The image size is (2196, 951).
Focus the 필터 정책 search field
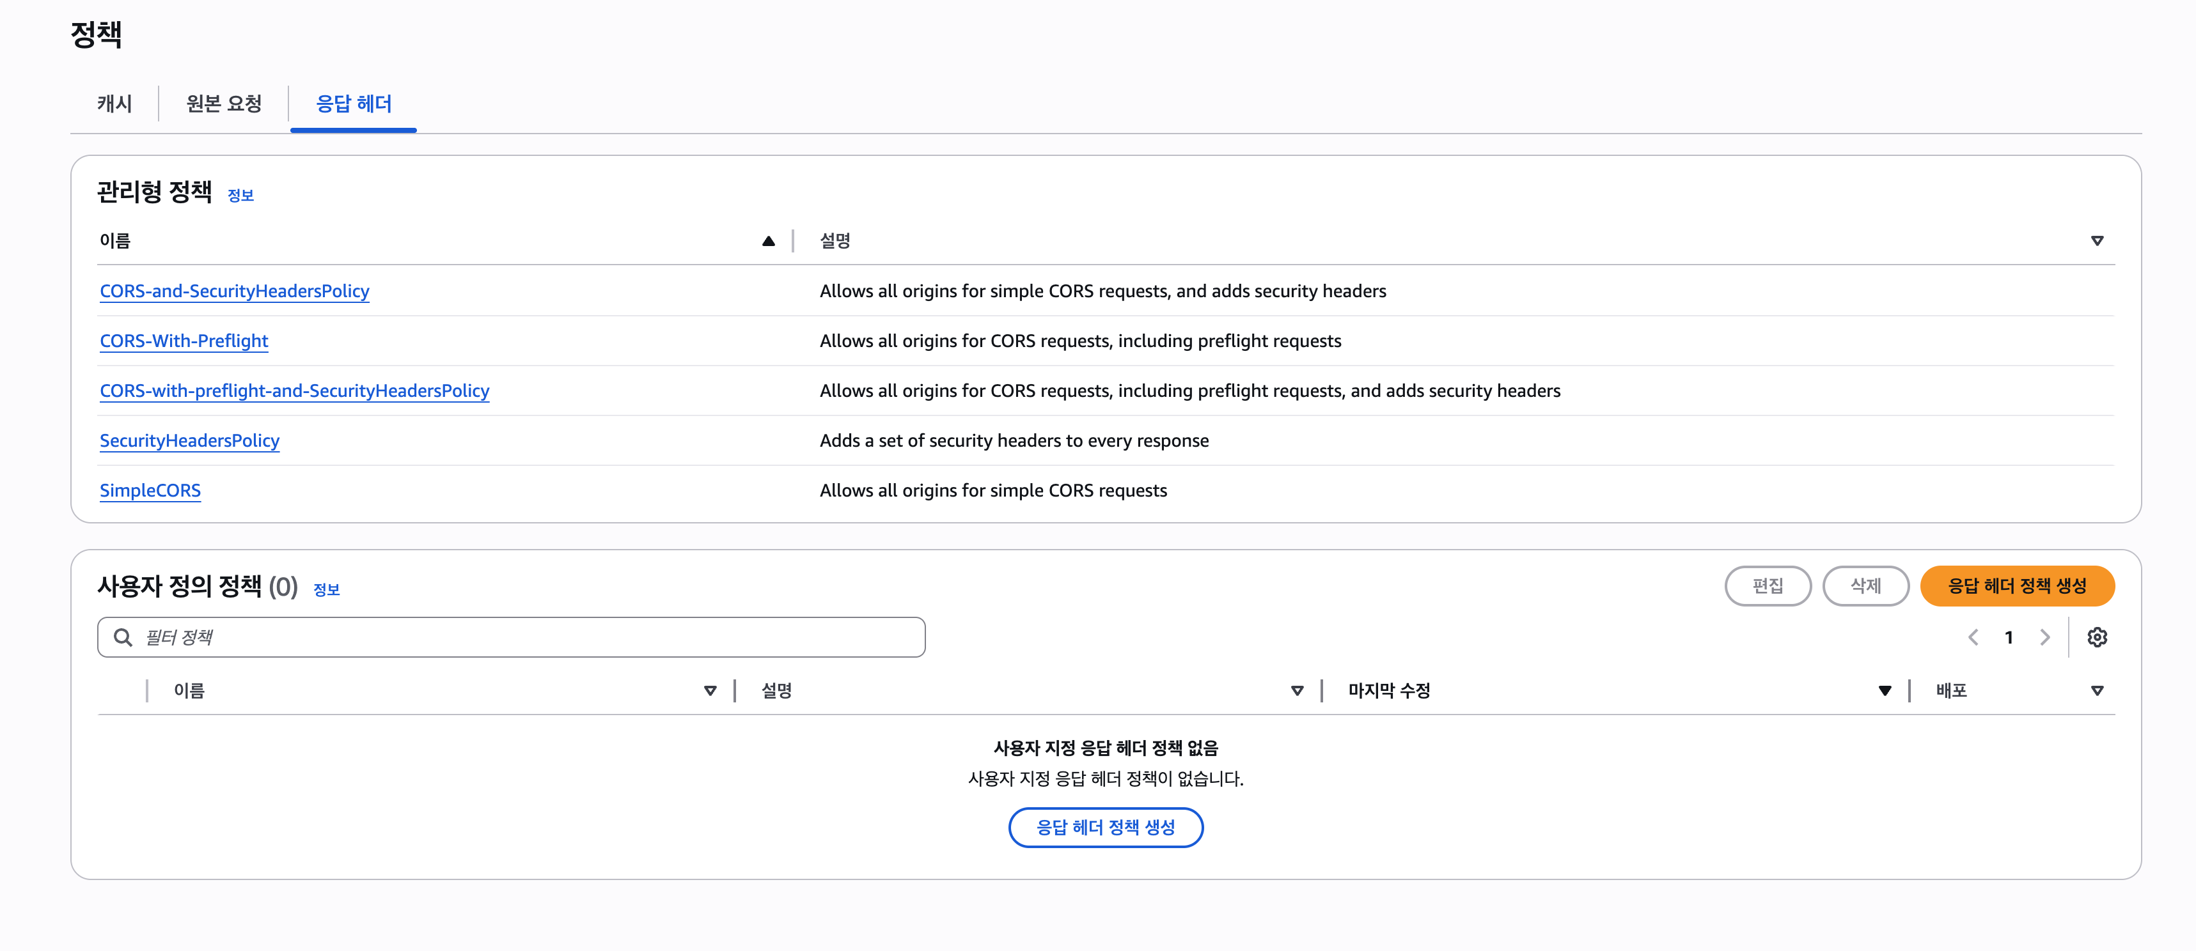pyautogui.click(x=512, y=637)
